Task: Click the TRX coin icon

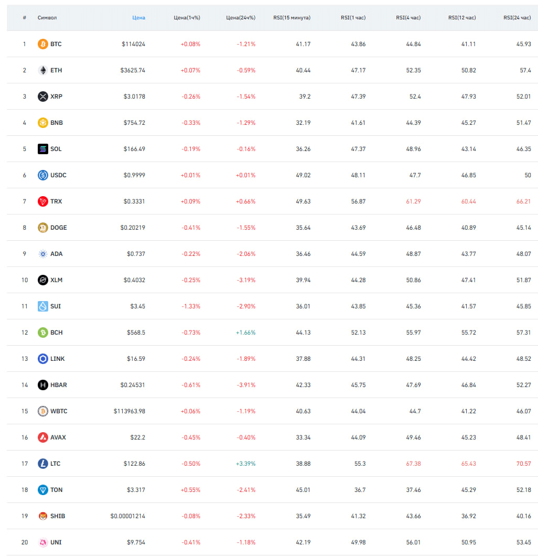Action: (x=42, y=201)
